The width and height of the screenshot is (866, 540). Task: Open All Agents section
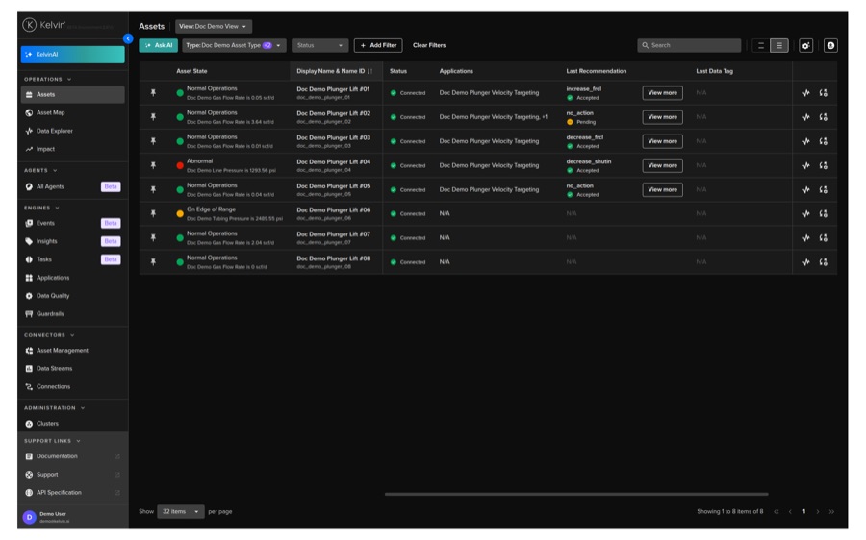click(x=50, y=187)
